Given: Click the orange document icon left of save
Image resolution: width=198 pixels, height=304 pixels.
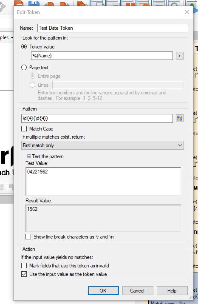Looking at the screenshot, I should [x=19, y=3].
